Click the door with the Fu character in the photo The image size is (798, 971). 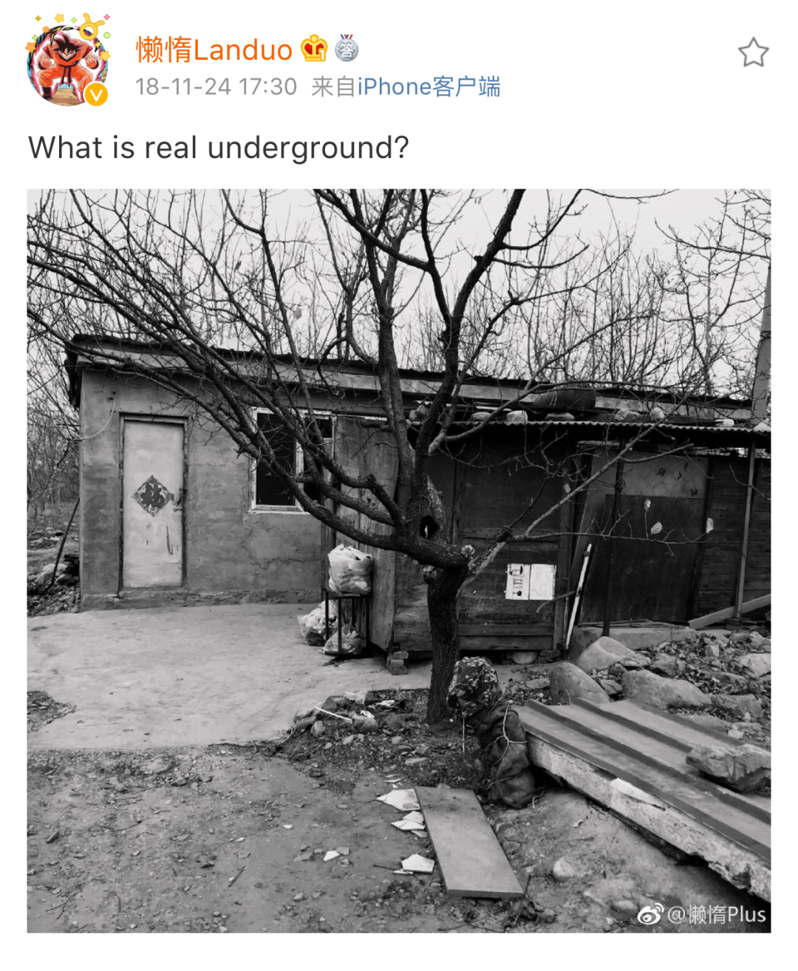(153, 503)
